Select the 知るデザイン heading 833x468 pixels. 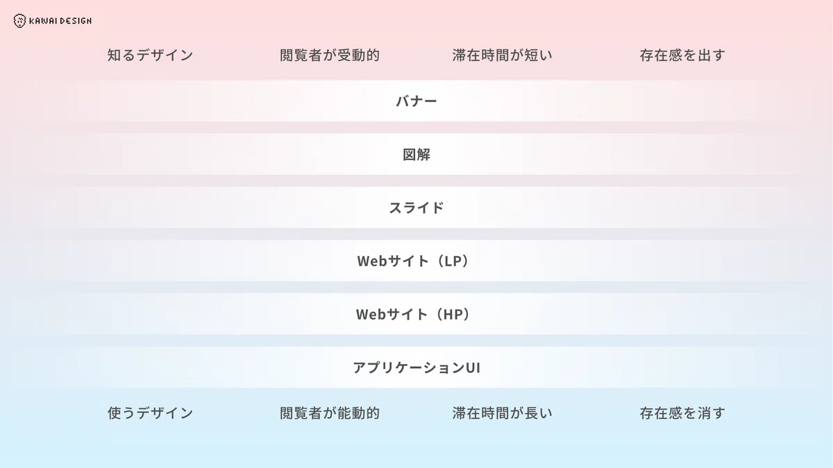[150, 55]
